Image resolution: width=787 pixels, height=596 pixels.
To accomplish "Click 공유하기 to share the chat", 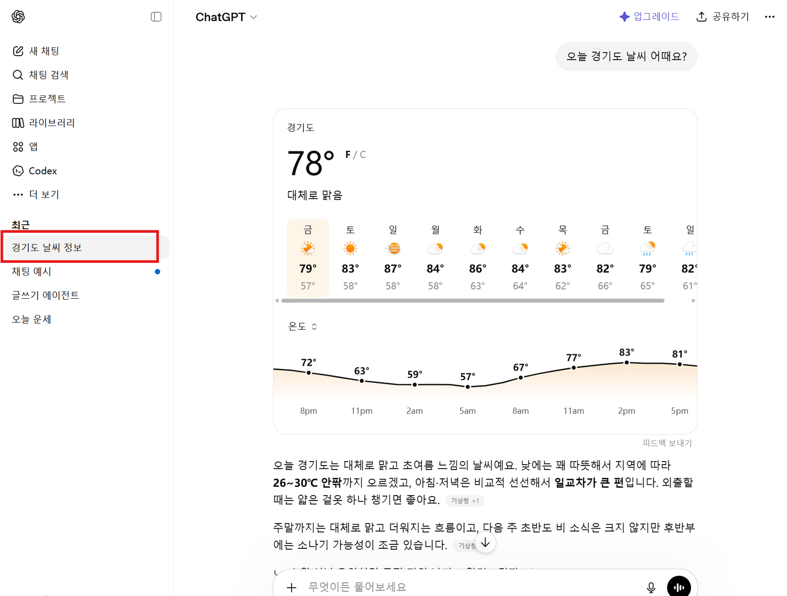I will click(723, 17).
